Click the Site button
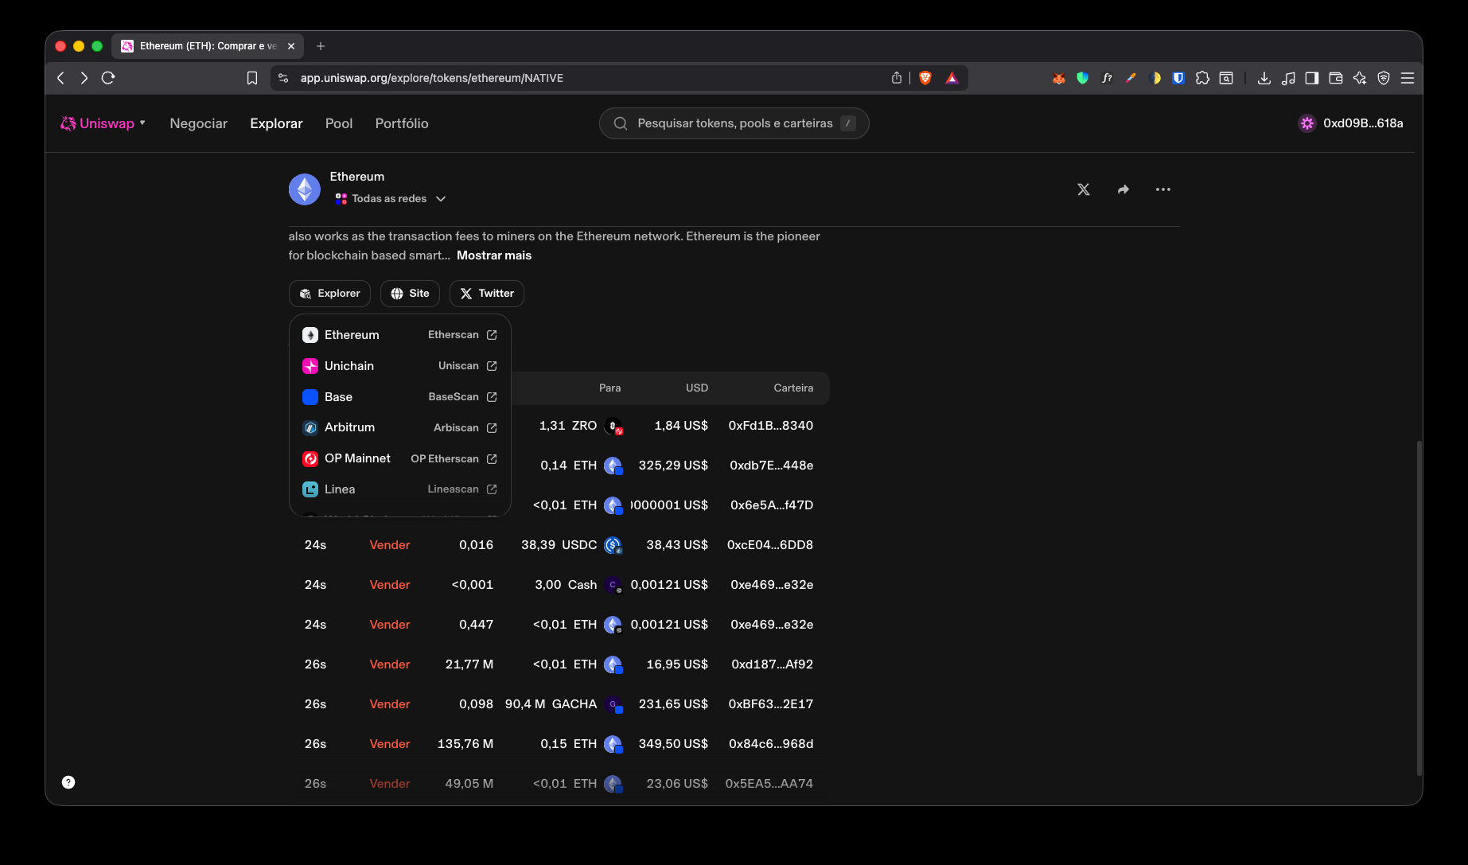Screen dimensions: 1468x865 410,294
